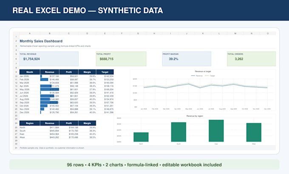The image size is (289, 174).
Task: Click the Total Revenue KPI value $1,754,924
Action: tap(31, 59)
